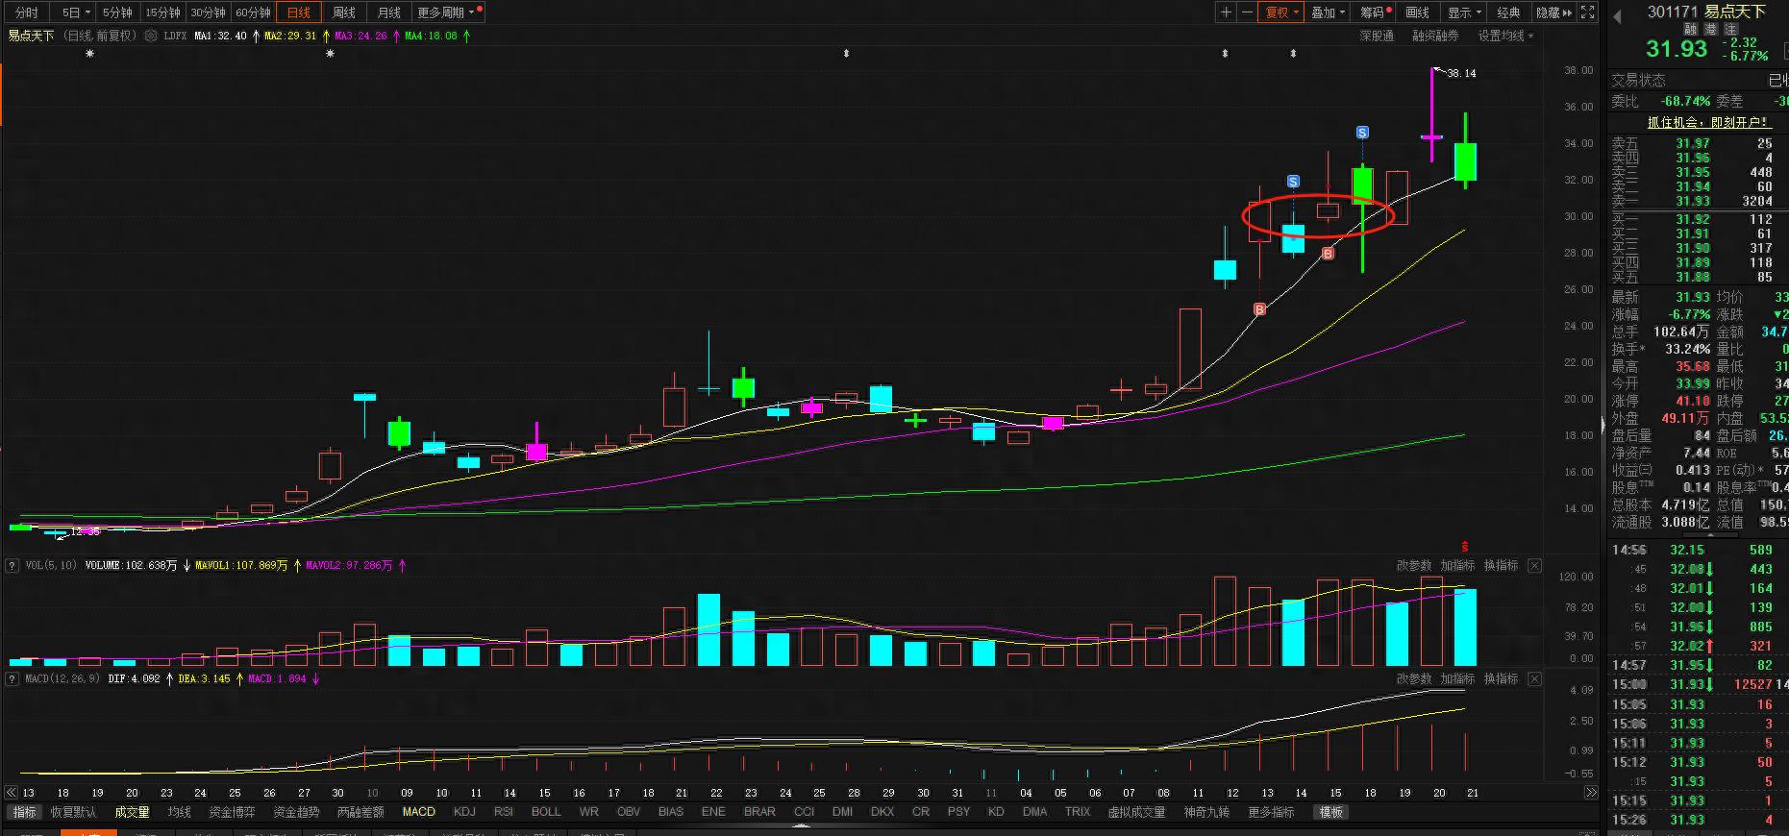The image size is (1789, 836).
Task: Click the 画线 drawing tools button
Action: [1417, 12]
